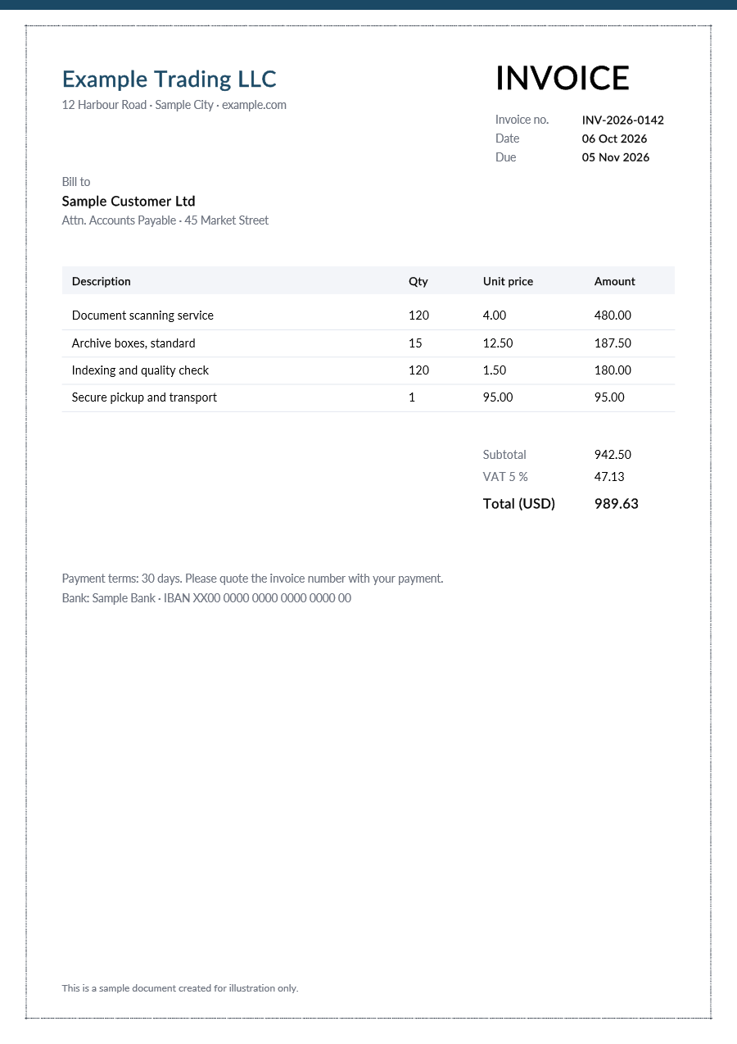Click the Subtotal label
Viewport: 737px width, 1044px height.
click(504, 455)
